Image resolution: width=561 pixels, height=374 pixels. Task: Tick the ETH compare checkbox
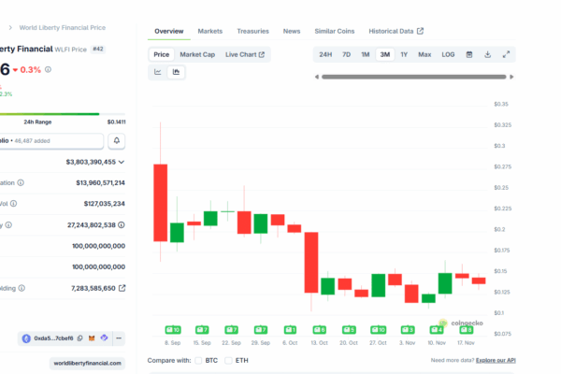point(230,360)
